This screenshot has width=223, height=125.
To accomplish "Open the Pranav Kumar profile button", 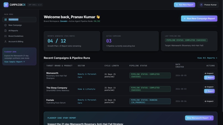I will (x=208, y=5).
